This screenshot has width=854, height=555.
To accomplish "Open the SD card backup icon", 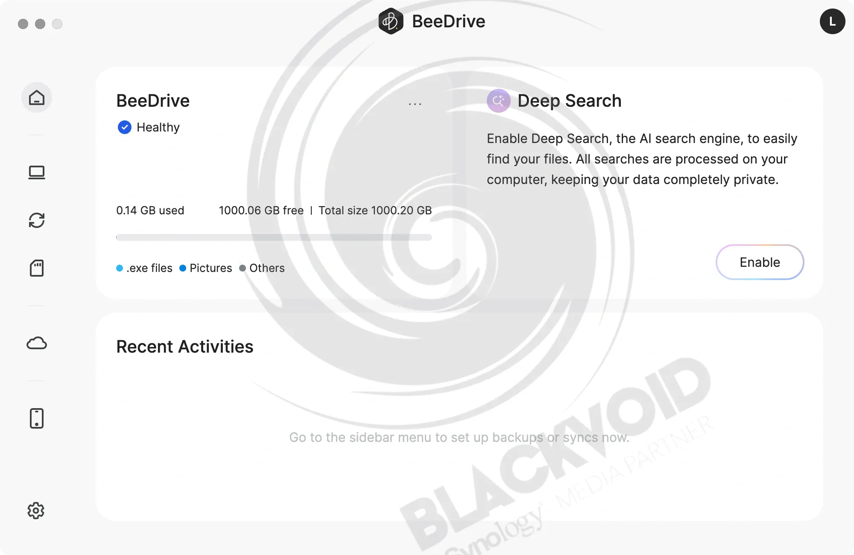I will point(37,268).
